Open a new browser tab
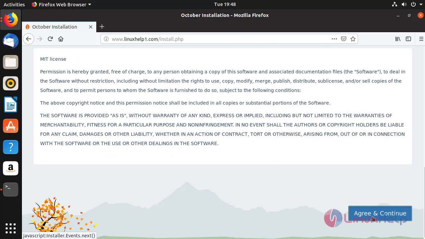425x239 pixels. (x=102, y=27)
